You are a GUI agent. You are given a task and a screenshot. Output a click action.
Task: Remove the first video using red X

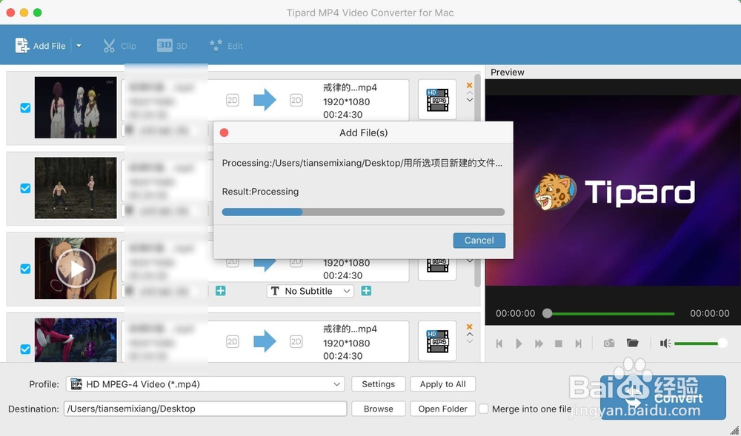coord(469,86)
